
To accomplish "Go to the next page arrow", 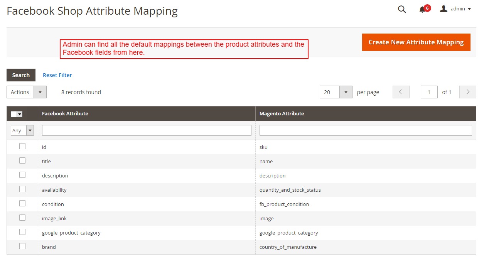I will (x=468, y=92).
